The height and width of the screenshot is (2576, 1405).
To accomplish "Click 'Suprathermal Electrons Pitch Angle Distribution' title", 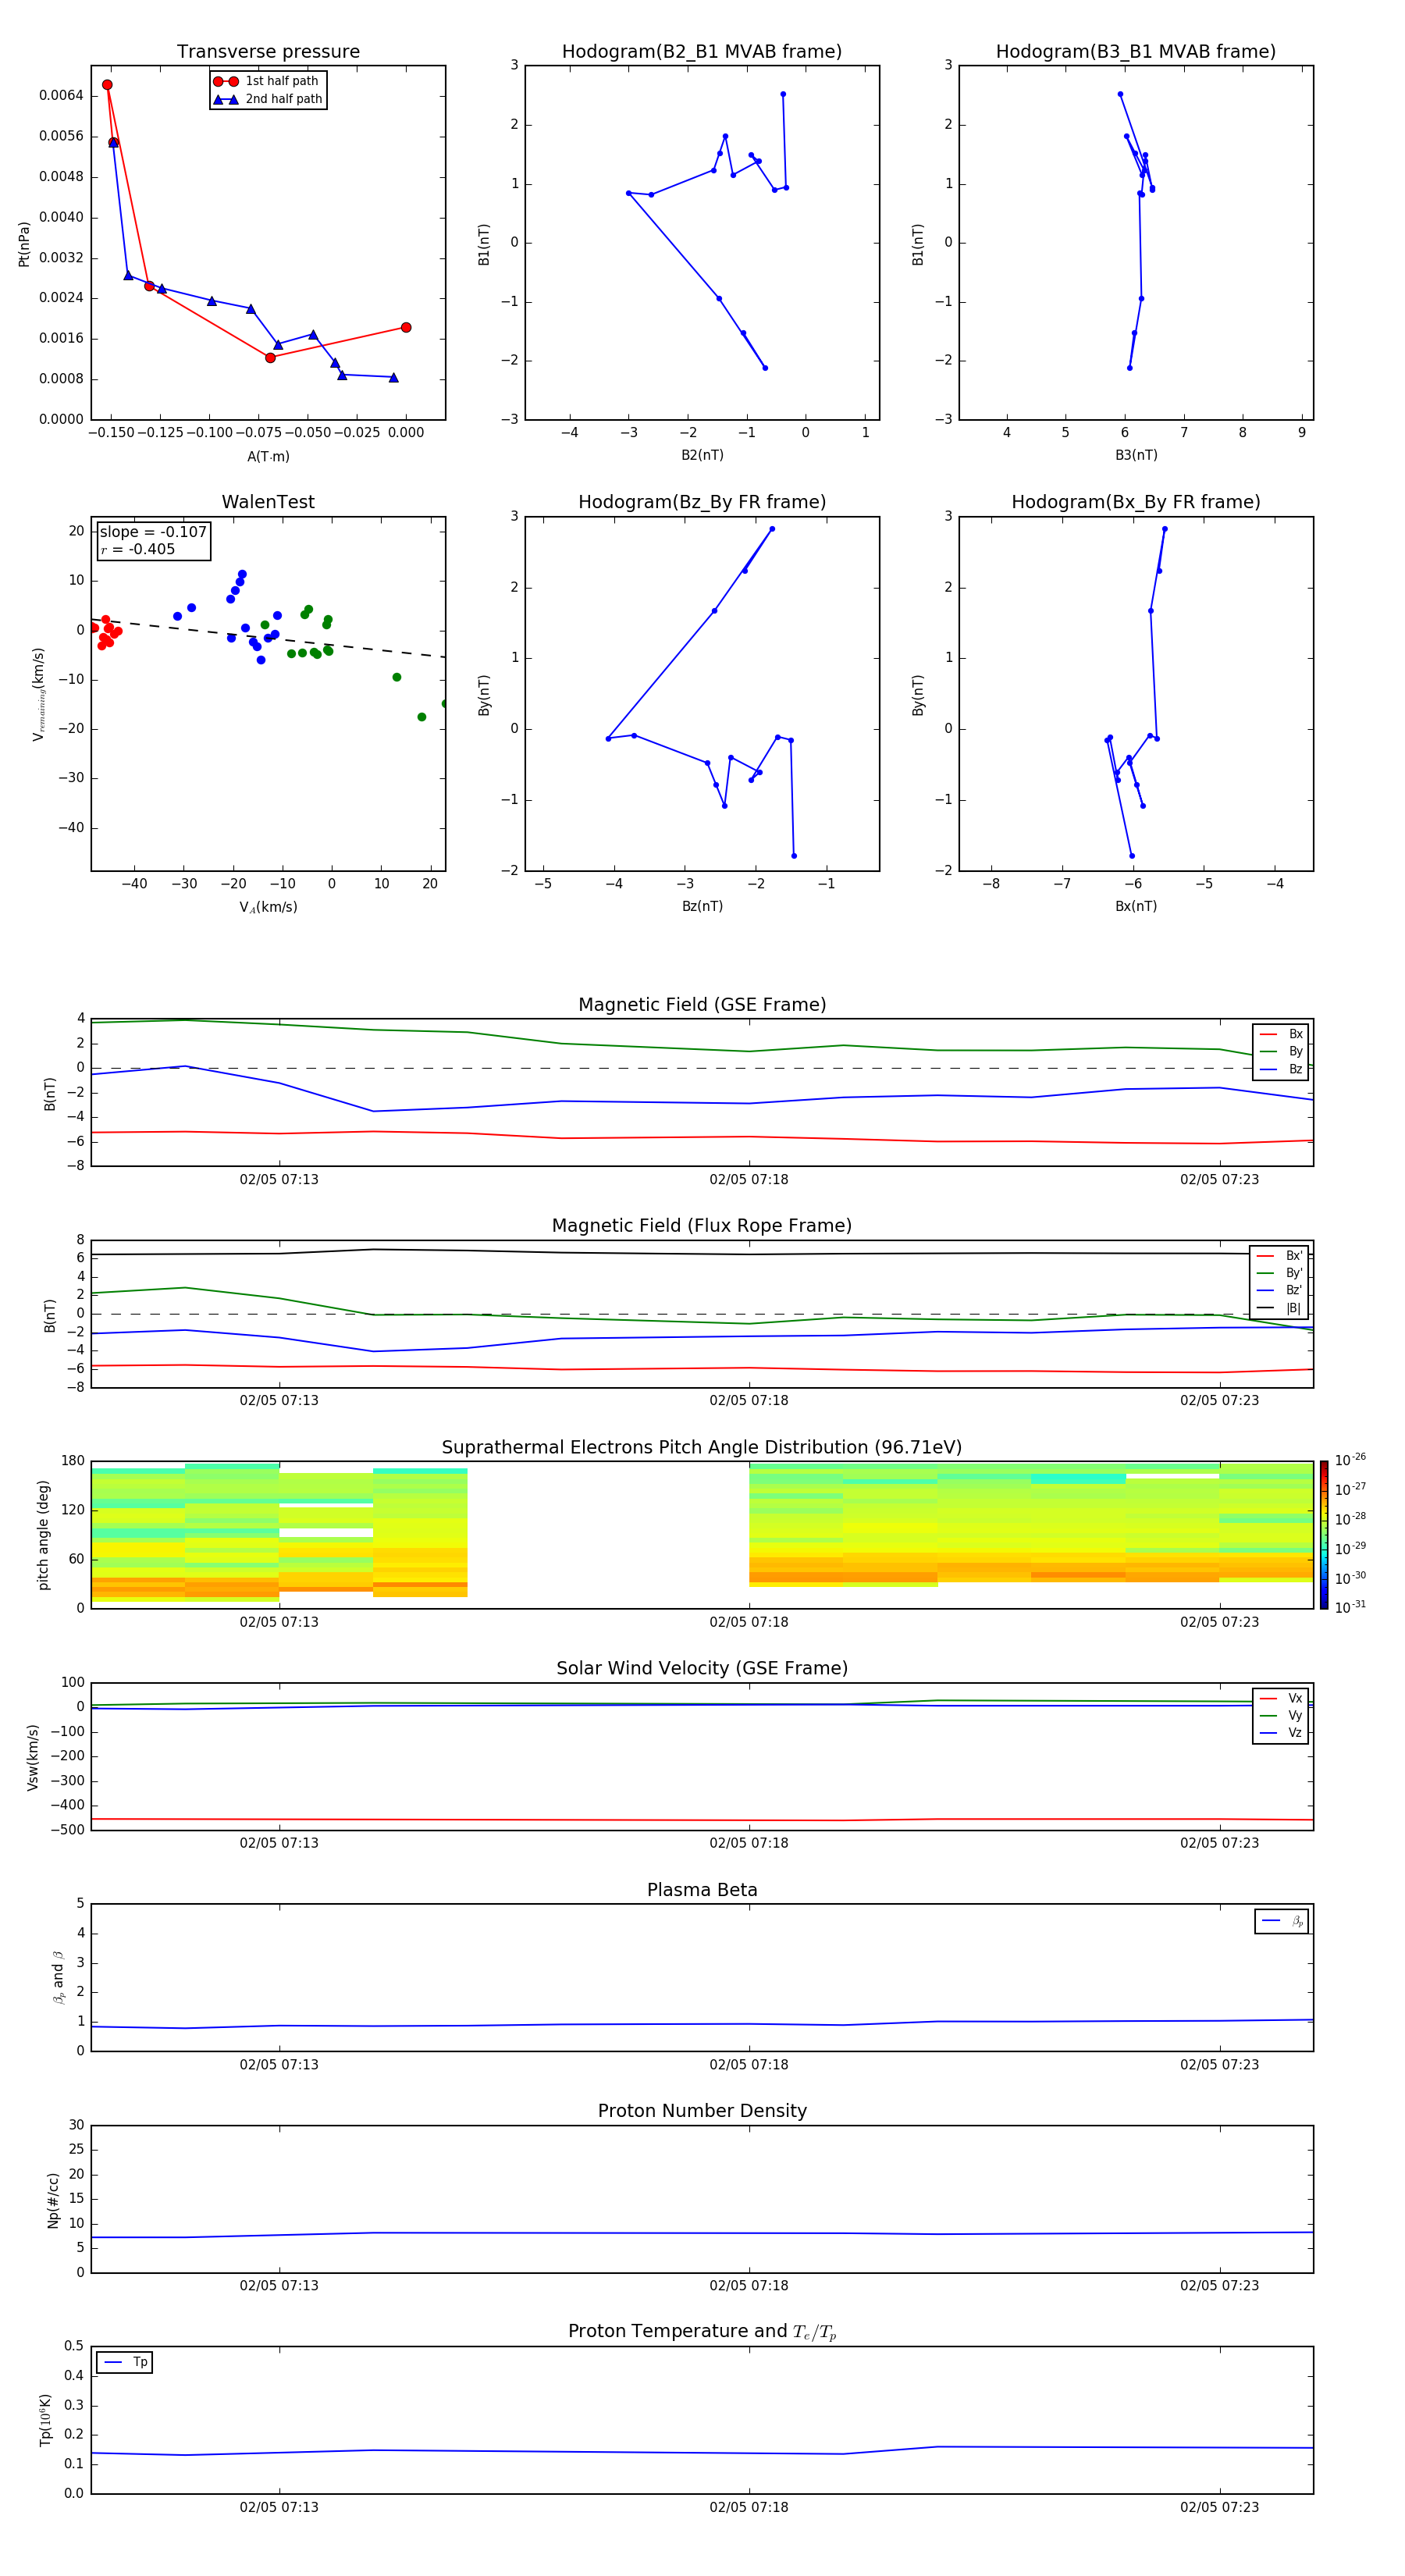I will click(702, 1448).
